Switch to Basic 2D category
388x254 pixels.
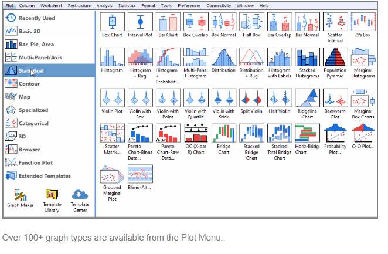tap(49, 31)
